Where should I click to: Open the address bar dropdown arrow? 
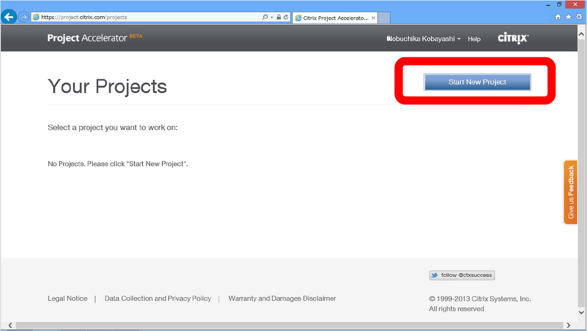(x=271, y=17)
